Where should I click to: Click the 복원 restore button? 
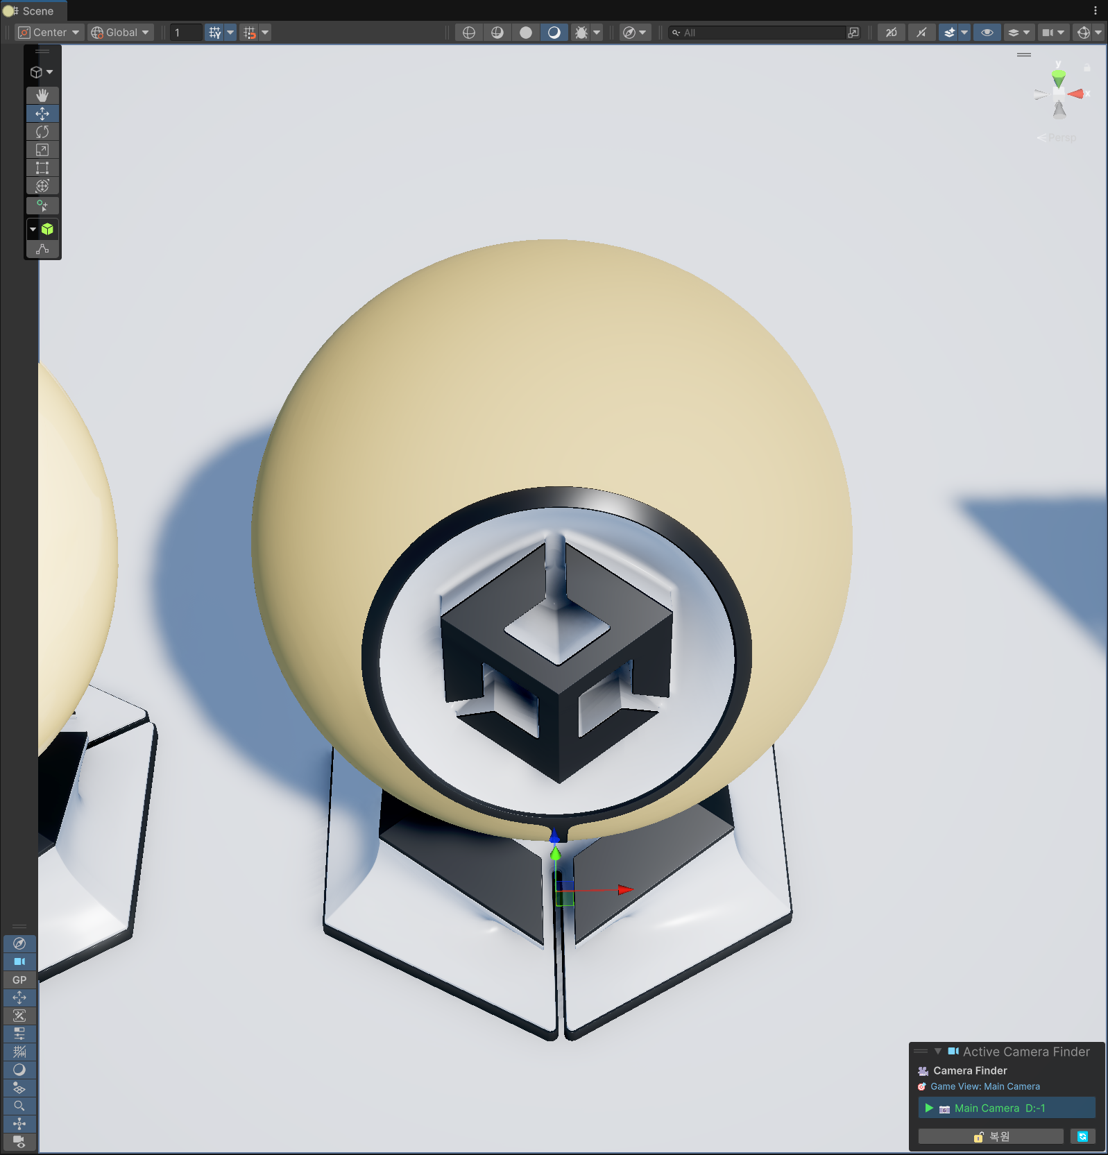click(x=991, y=1136)
